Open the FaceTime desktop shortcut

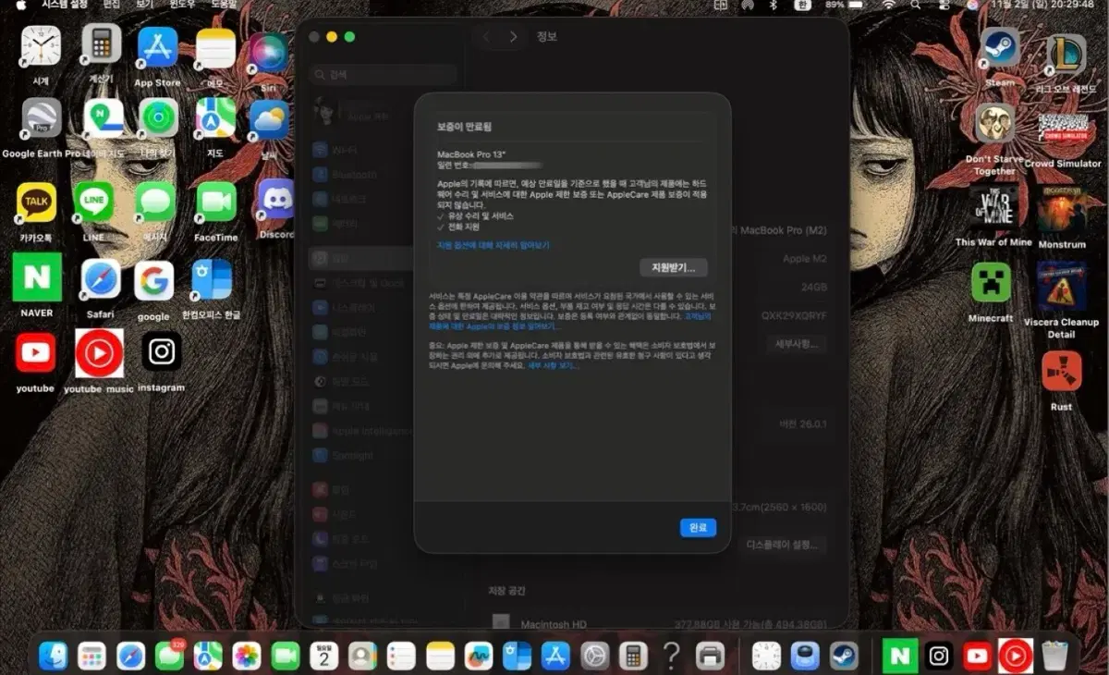216,202
